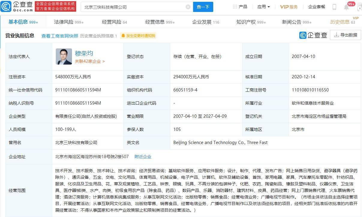362x217 pixels.
Task: Switch to the 法律风险 tab
Action: (x=69, y=22)
